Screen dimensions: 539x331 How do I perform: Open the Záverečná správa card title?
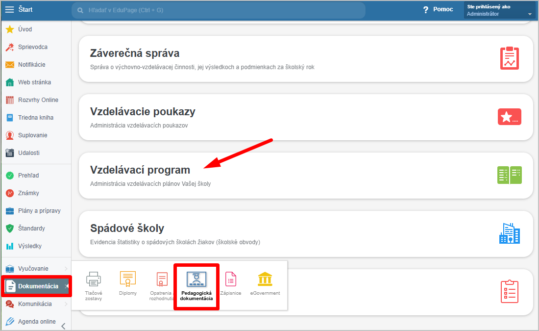(135, 53)
